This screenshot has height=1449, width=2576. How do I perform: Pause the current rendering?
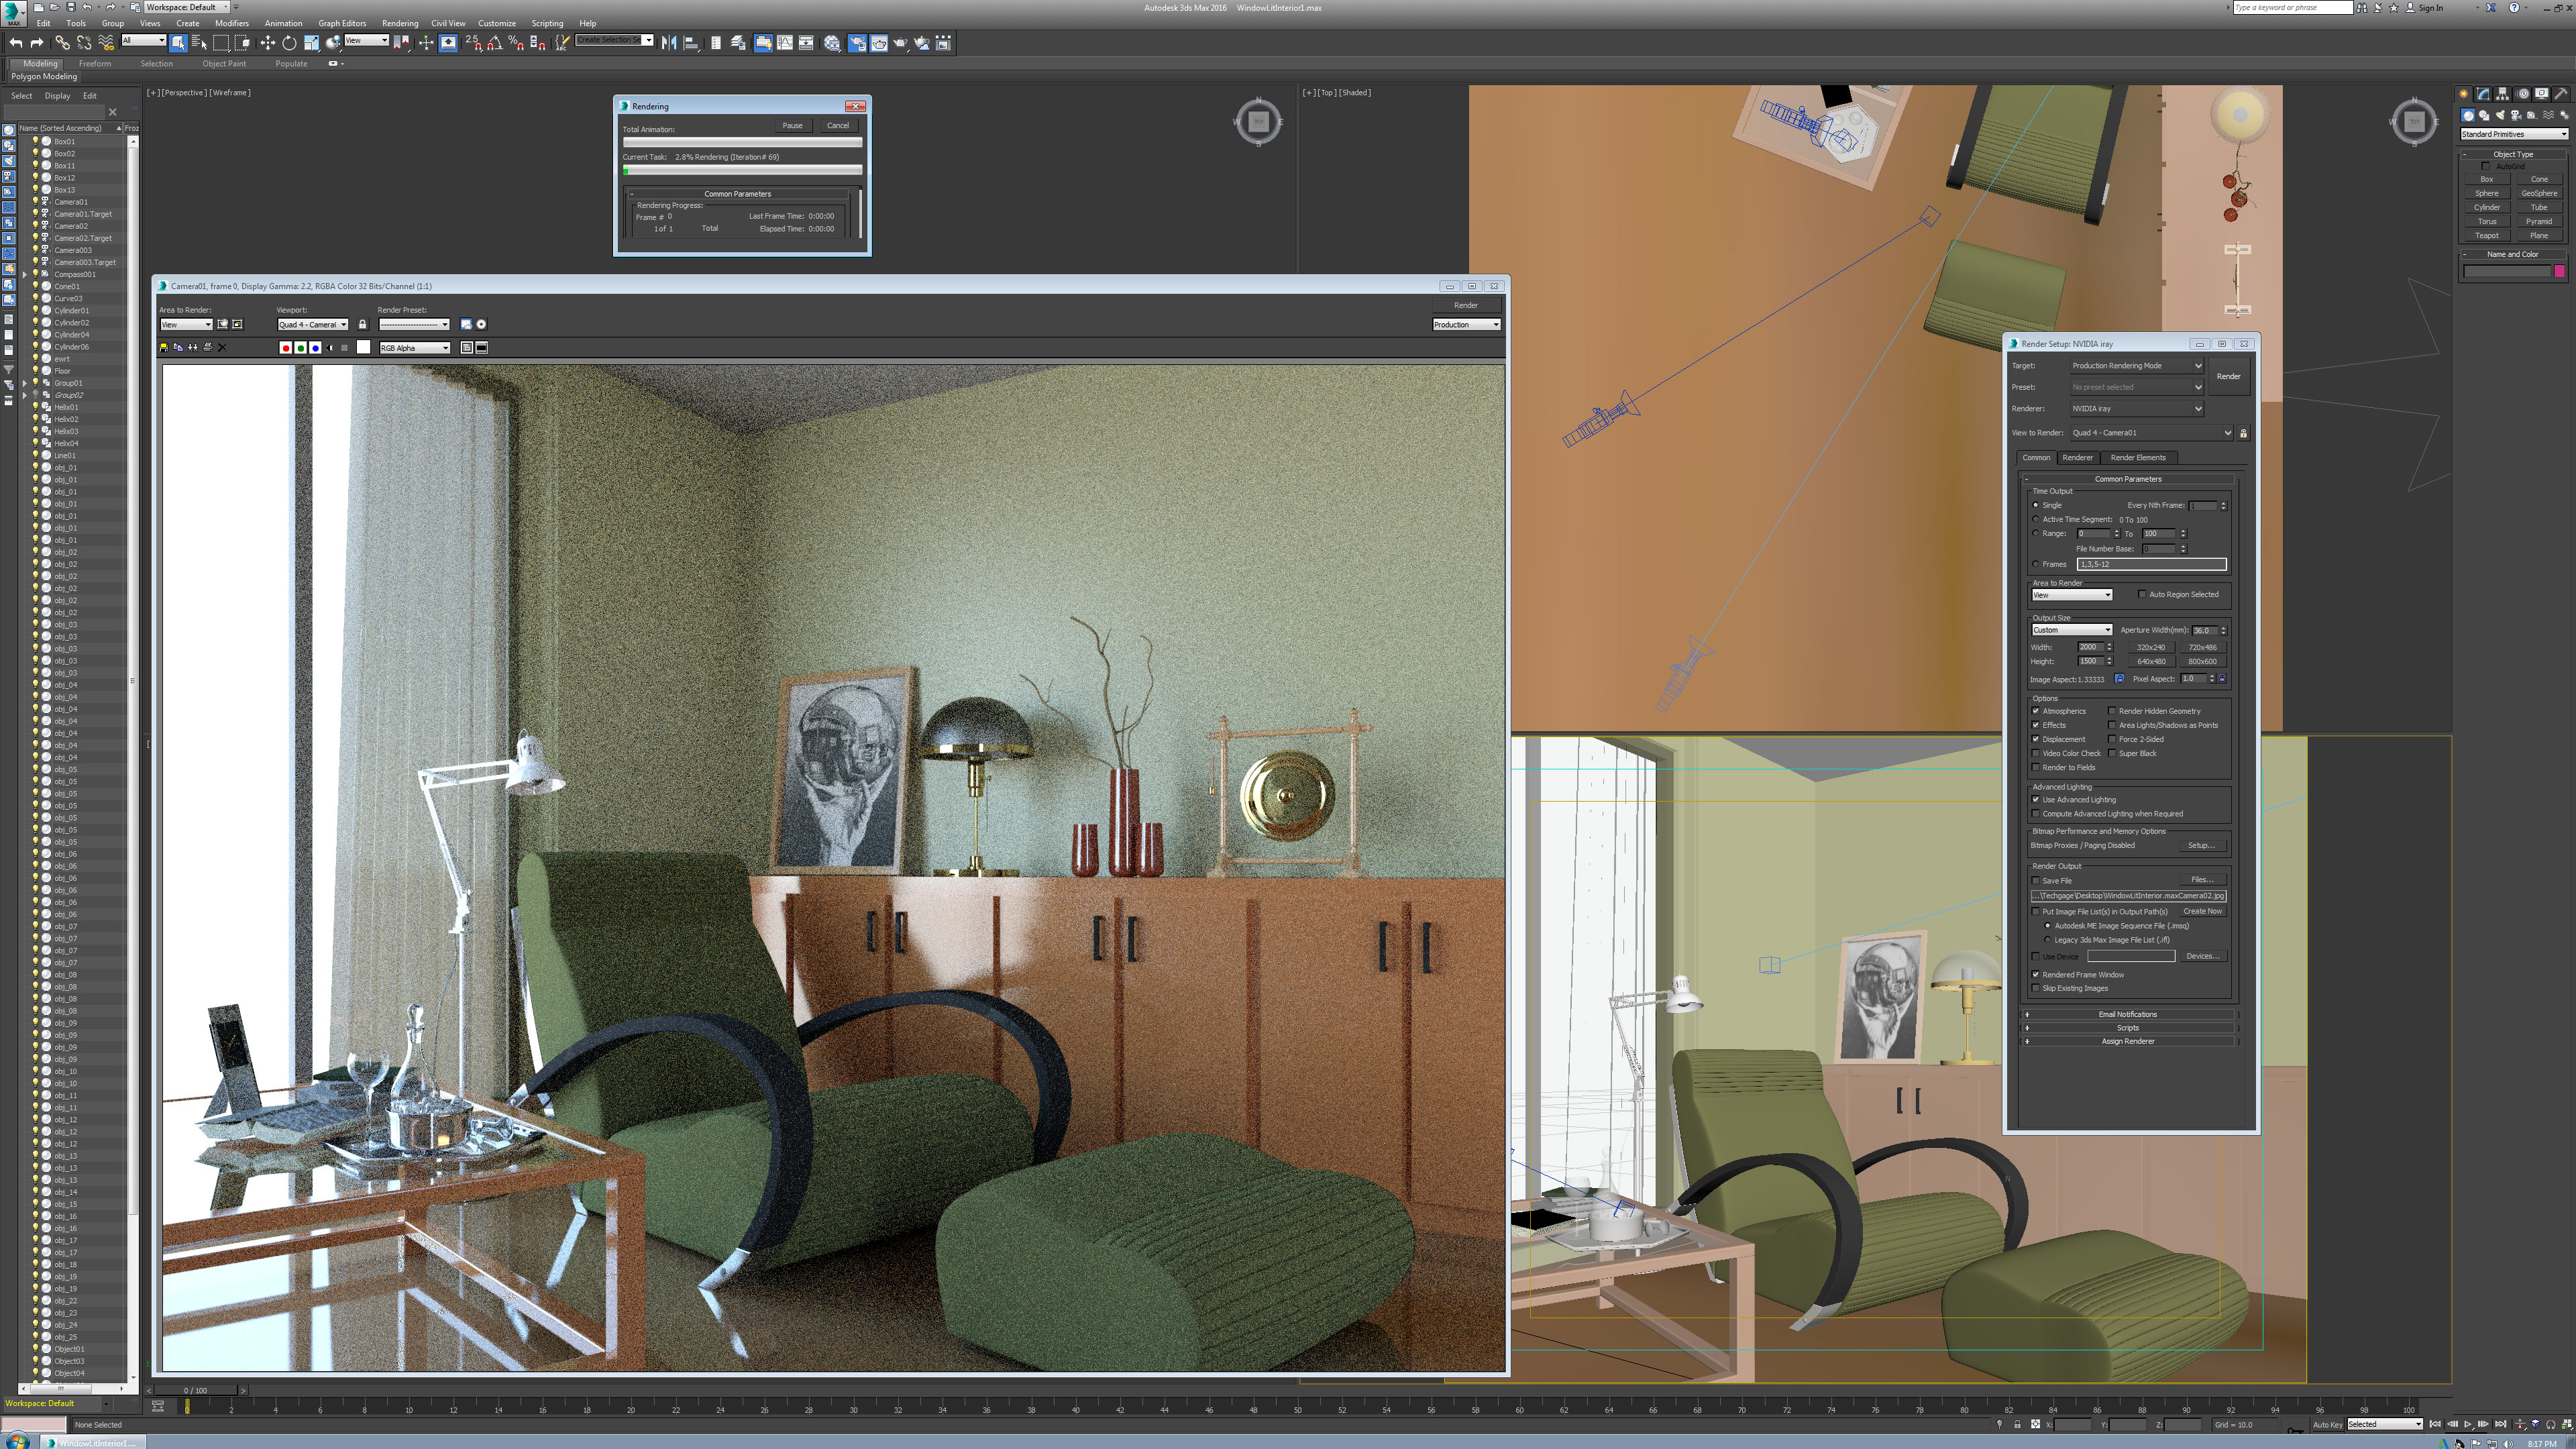click(x=792, y=126)
